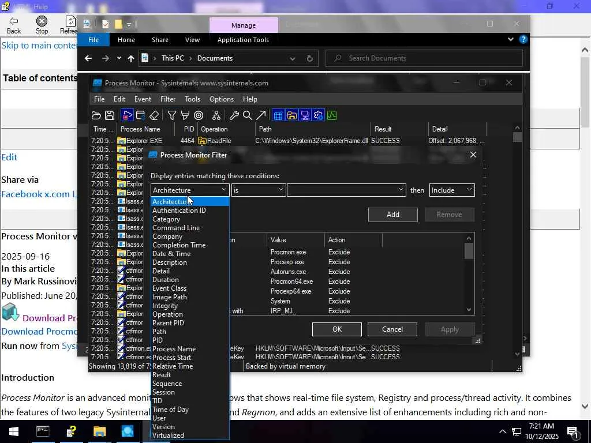Open the Architecture column combo box

pos(189,190)
